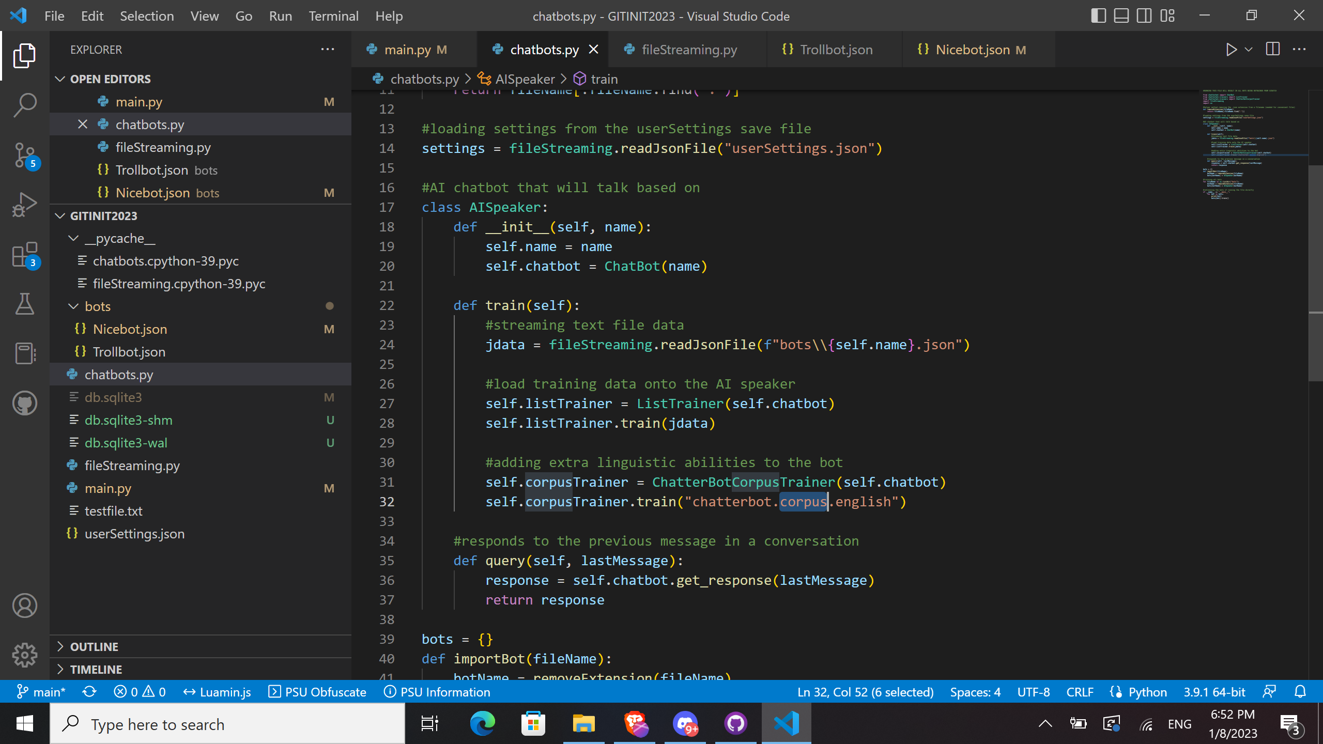Click the editor vertical scrollbar

(1315, 274)
